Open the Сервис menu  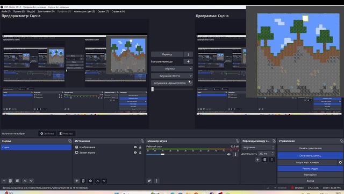click(103, 11)
